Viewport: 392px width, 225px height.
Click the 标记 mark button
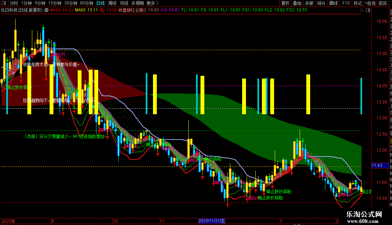(358, 3)
